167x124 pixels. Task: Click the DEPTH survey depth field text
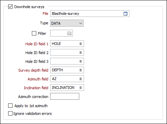point(57,70)
